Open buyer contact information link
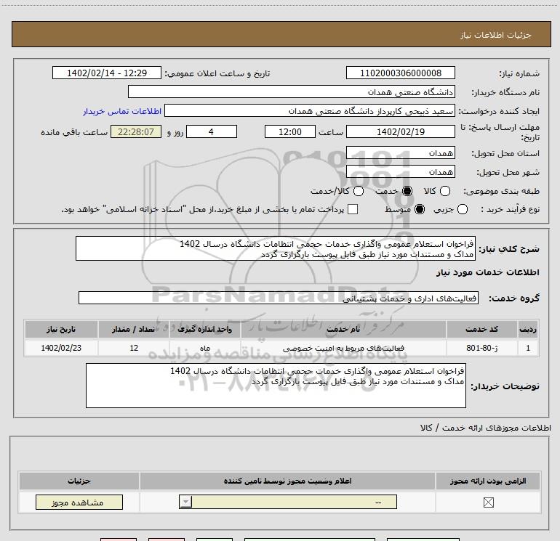The height and width of the screenshot is (541, 560). (x=122, y=111)
